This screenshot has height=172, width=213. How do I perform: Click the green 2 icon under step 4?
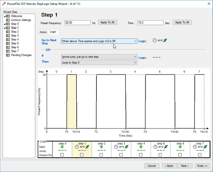click(x=141, y=147)
